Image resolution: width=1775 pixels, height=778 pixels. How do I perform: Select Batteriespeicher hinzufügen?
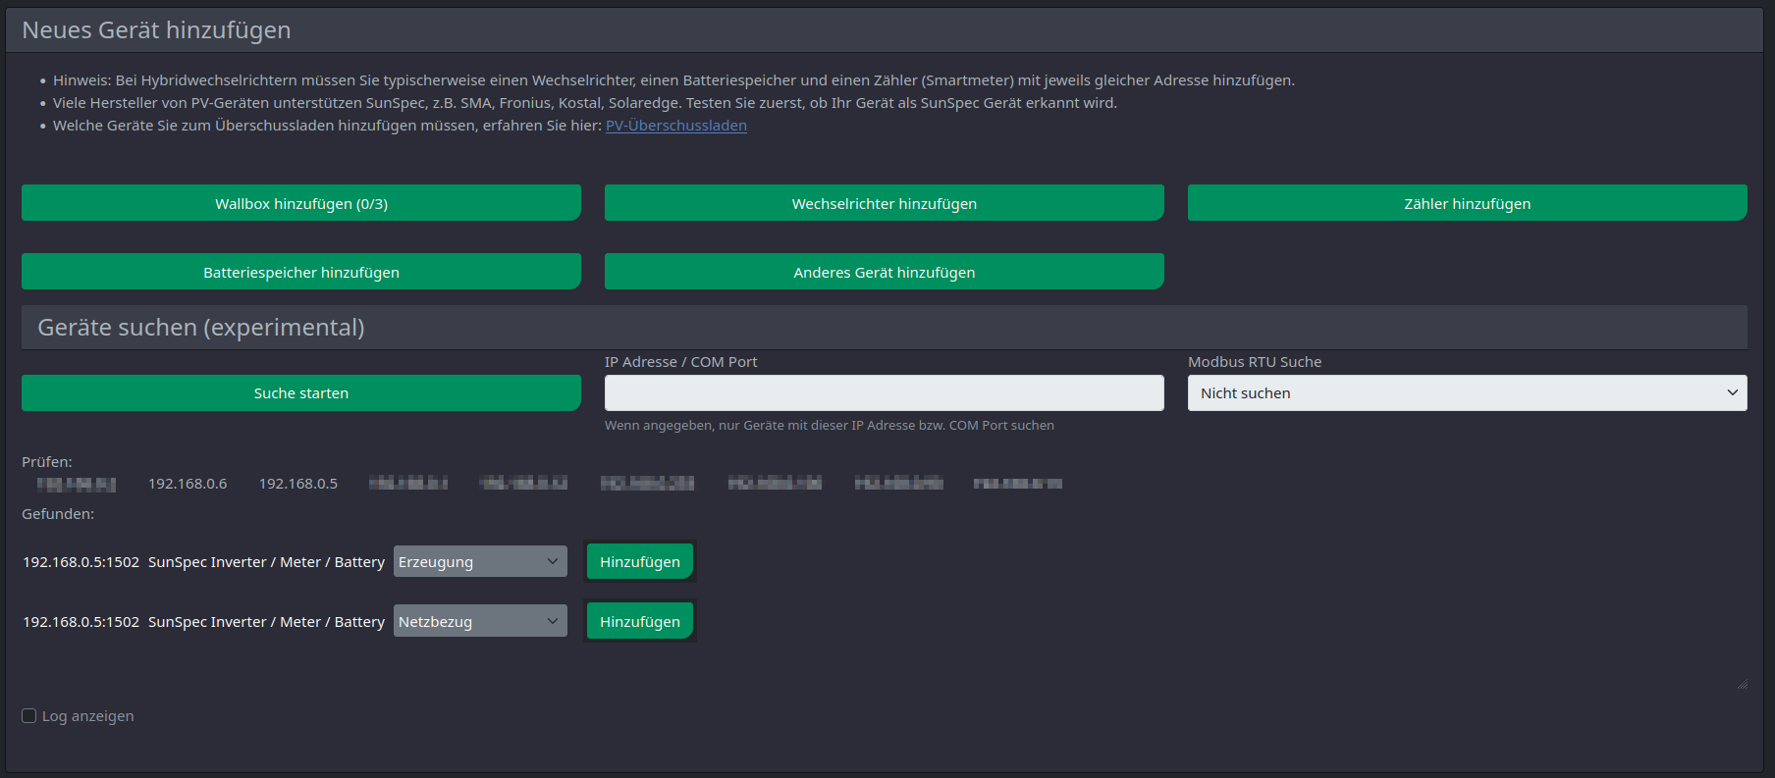[300, 272]
